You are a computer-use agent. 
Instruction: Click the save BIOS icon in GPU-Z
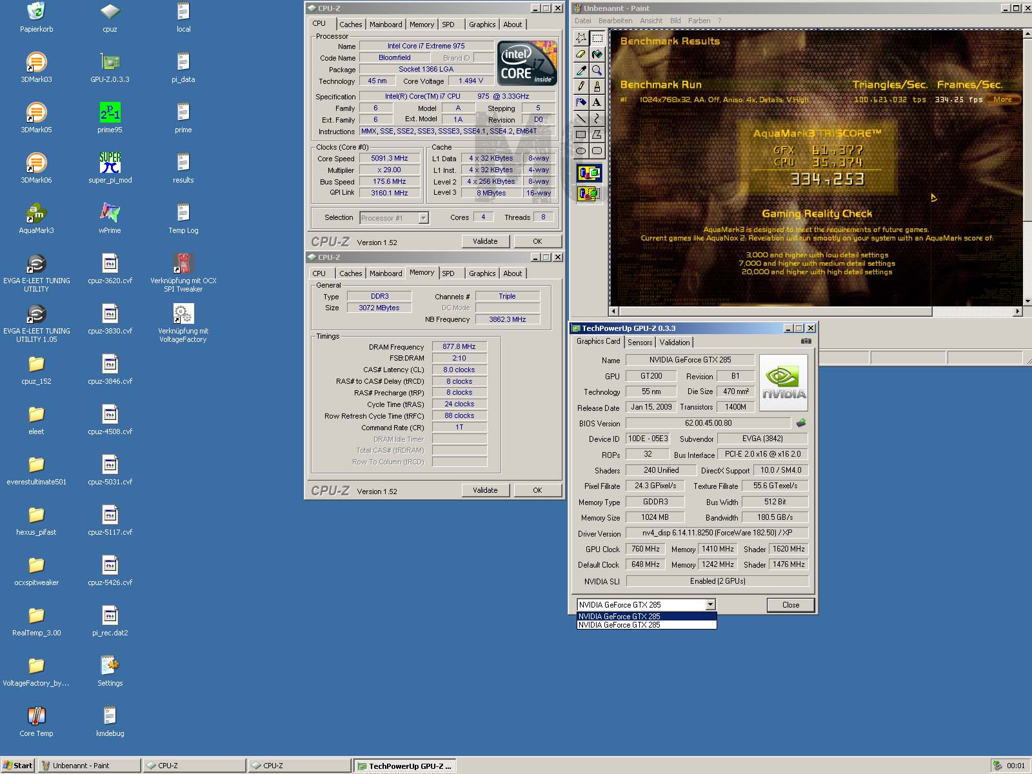801,423
